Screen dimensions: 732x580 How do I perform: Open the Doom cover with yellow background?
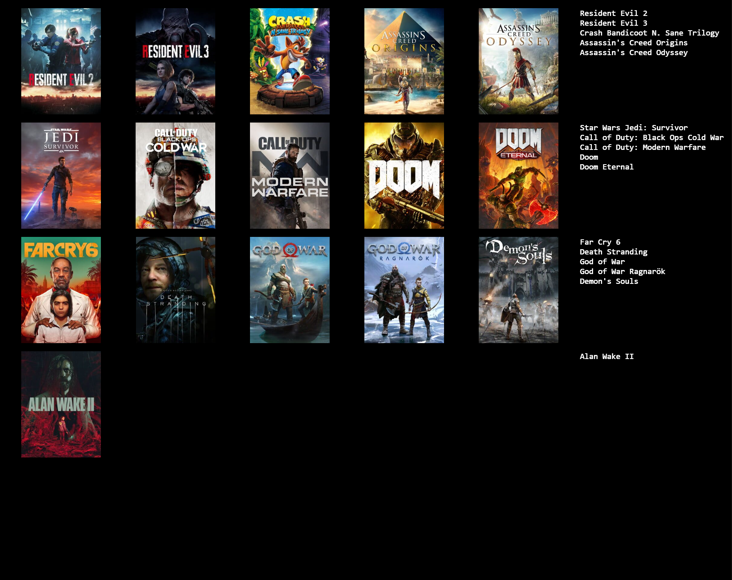[404, 176]
